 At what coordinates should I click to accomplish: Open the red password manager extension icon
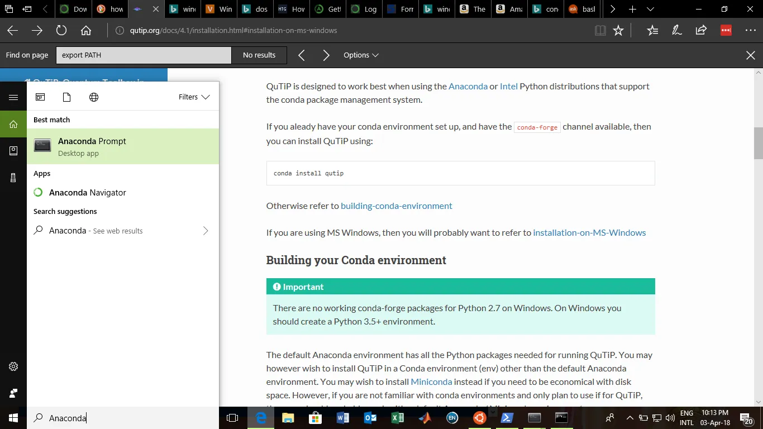coord(726,31)
